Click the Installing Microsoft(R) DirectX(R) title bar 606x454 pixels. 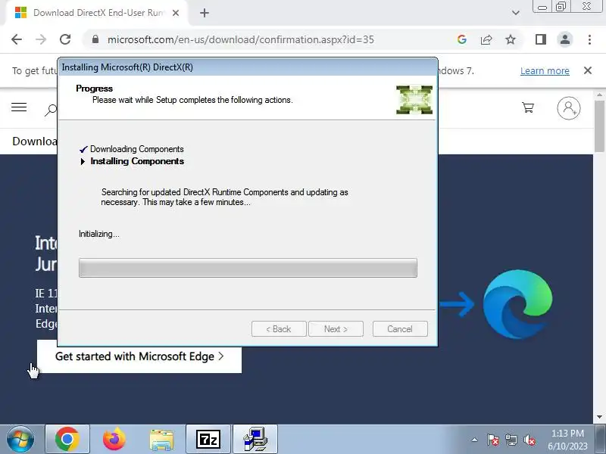248,67
